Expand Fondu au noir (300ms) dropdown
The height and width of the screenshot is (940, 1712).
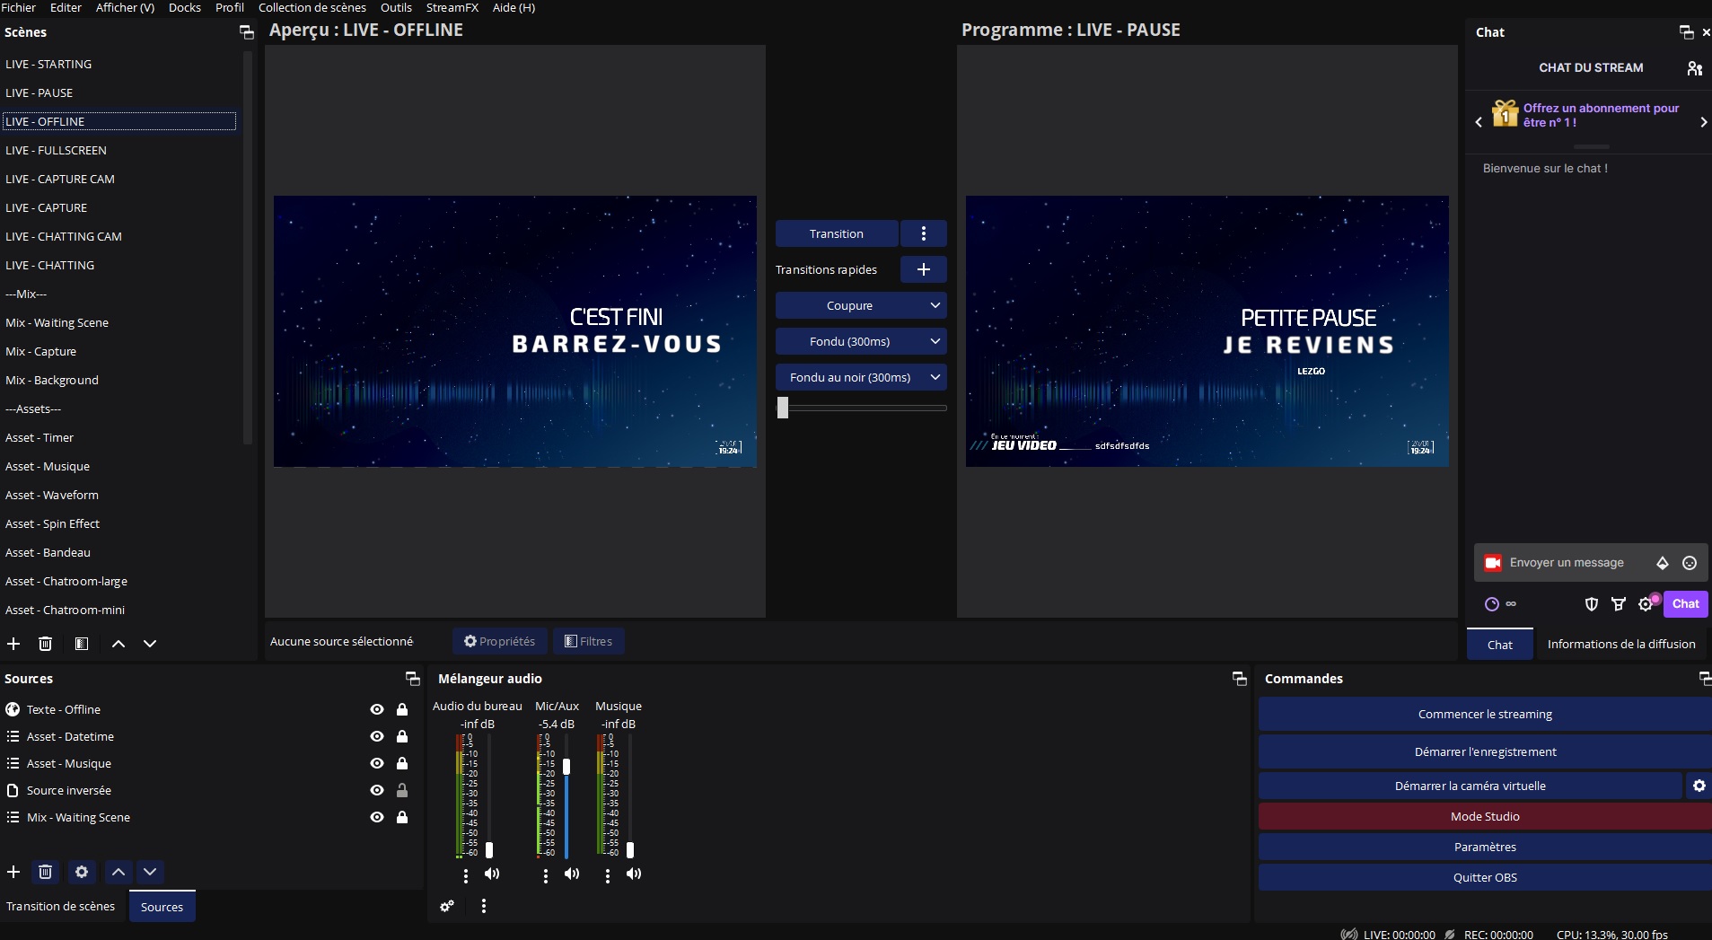click(935, 377)
